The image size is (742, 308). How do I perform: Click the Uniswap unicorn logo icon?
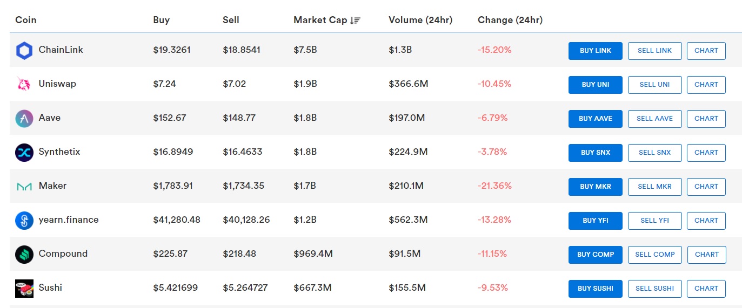click(24, 84)
